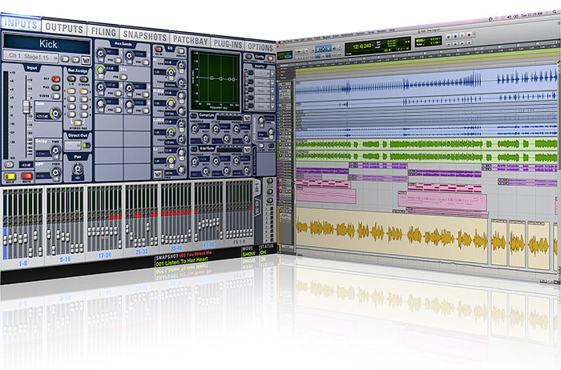Open the Direct Out destination selector

tap(73, 146)
